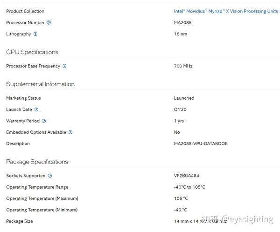This screenshot has width=280, height=232.
Task: Show the help icon for Launch Date
Action: click(x=36, y=109)
